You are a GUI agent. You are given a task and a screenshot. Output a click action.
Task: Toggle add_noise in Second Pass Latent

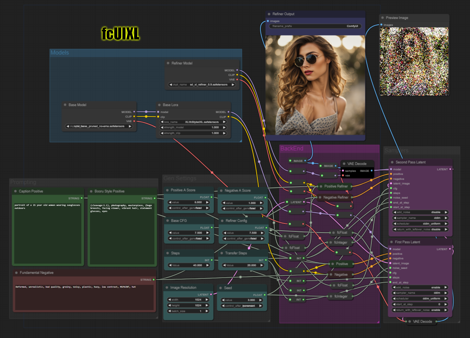click(x=420, y=212)
